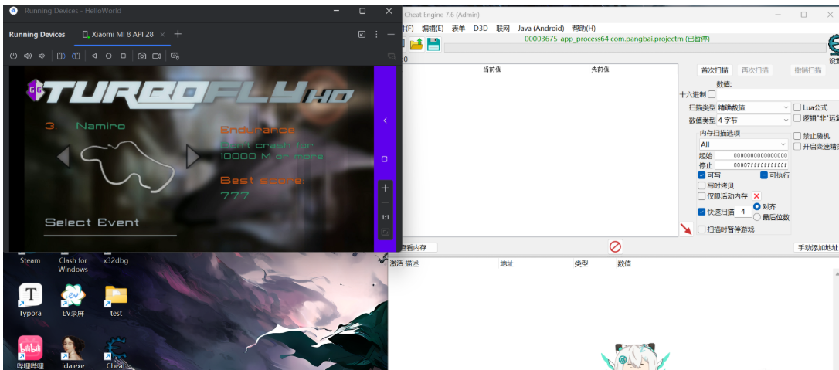Tap the GameGuardian GG floating icon

[36, 91]
